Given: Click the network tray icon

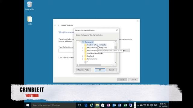Looking at the screenshot, I should (145, 105).
